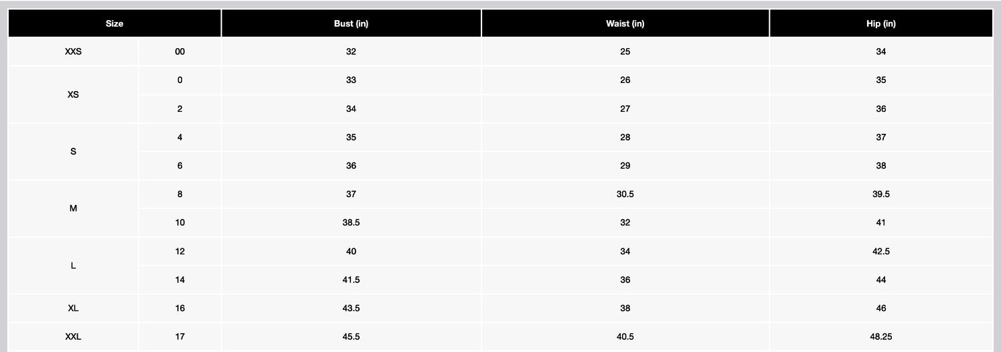Select the XS size label cell
The height and width of the screenshot is (352, 1001).
click(74, 94)
